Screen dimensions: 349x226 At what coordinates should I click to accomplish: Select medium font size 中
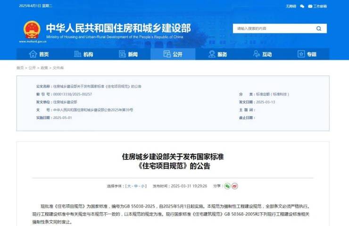click(136, 186)
